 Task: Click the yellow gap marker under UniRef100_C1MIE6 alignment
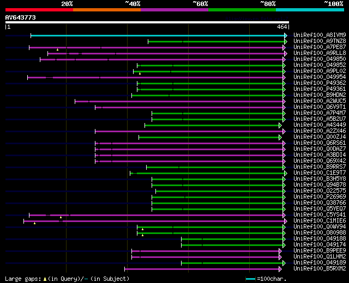click(x=34, y=223)
